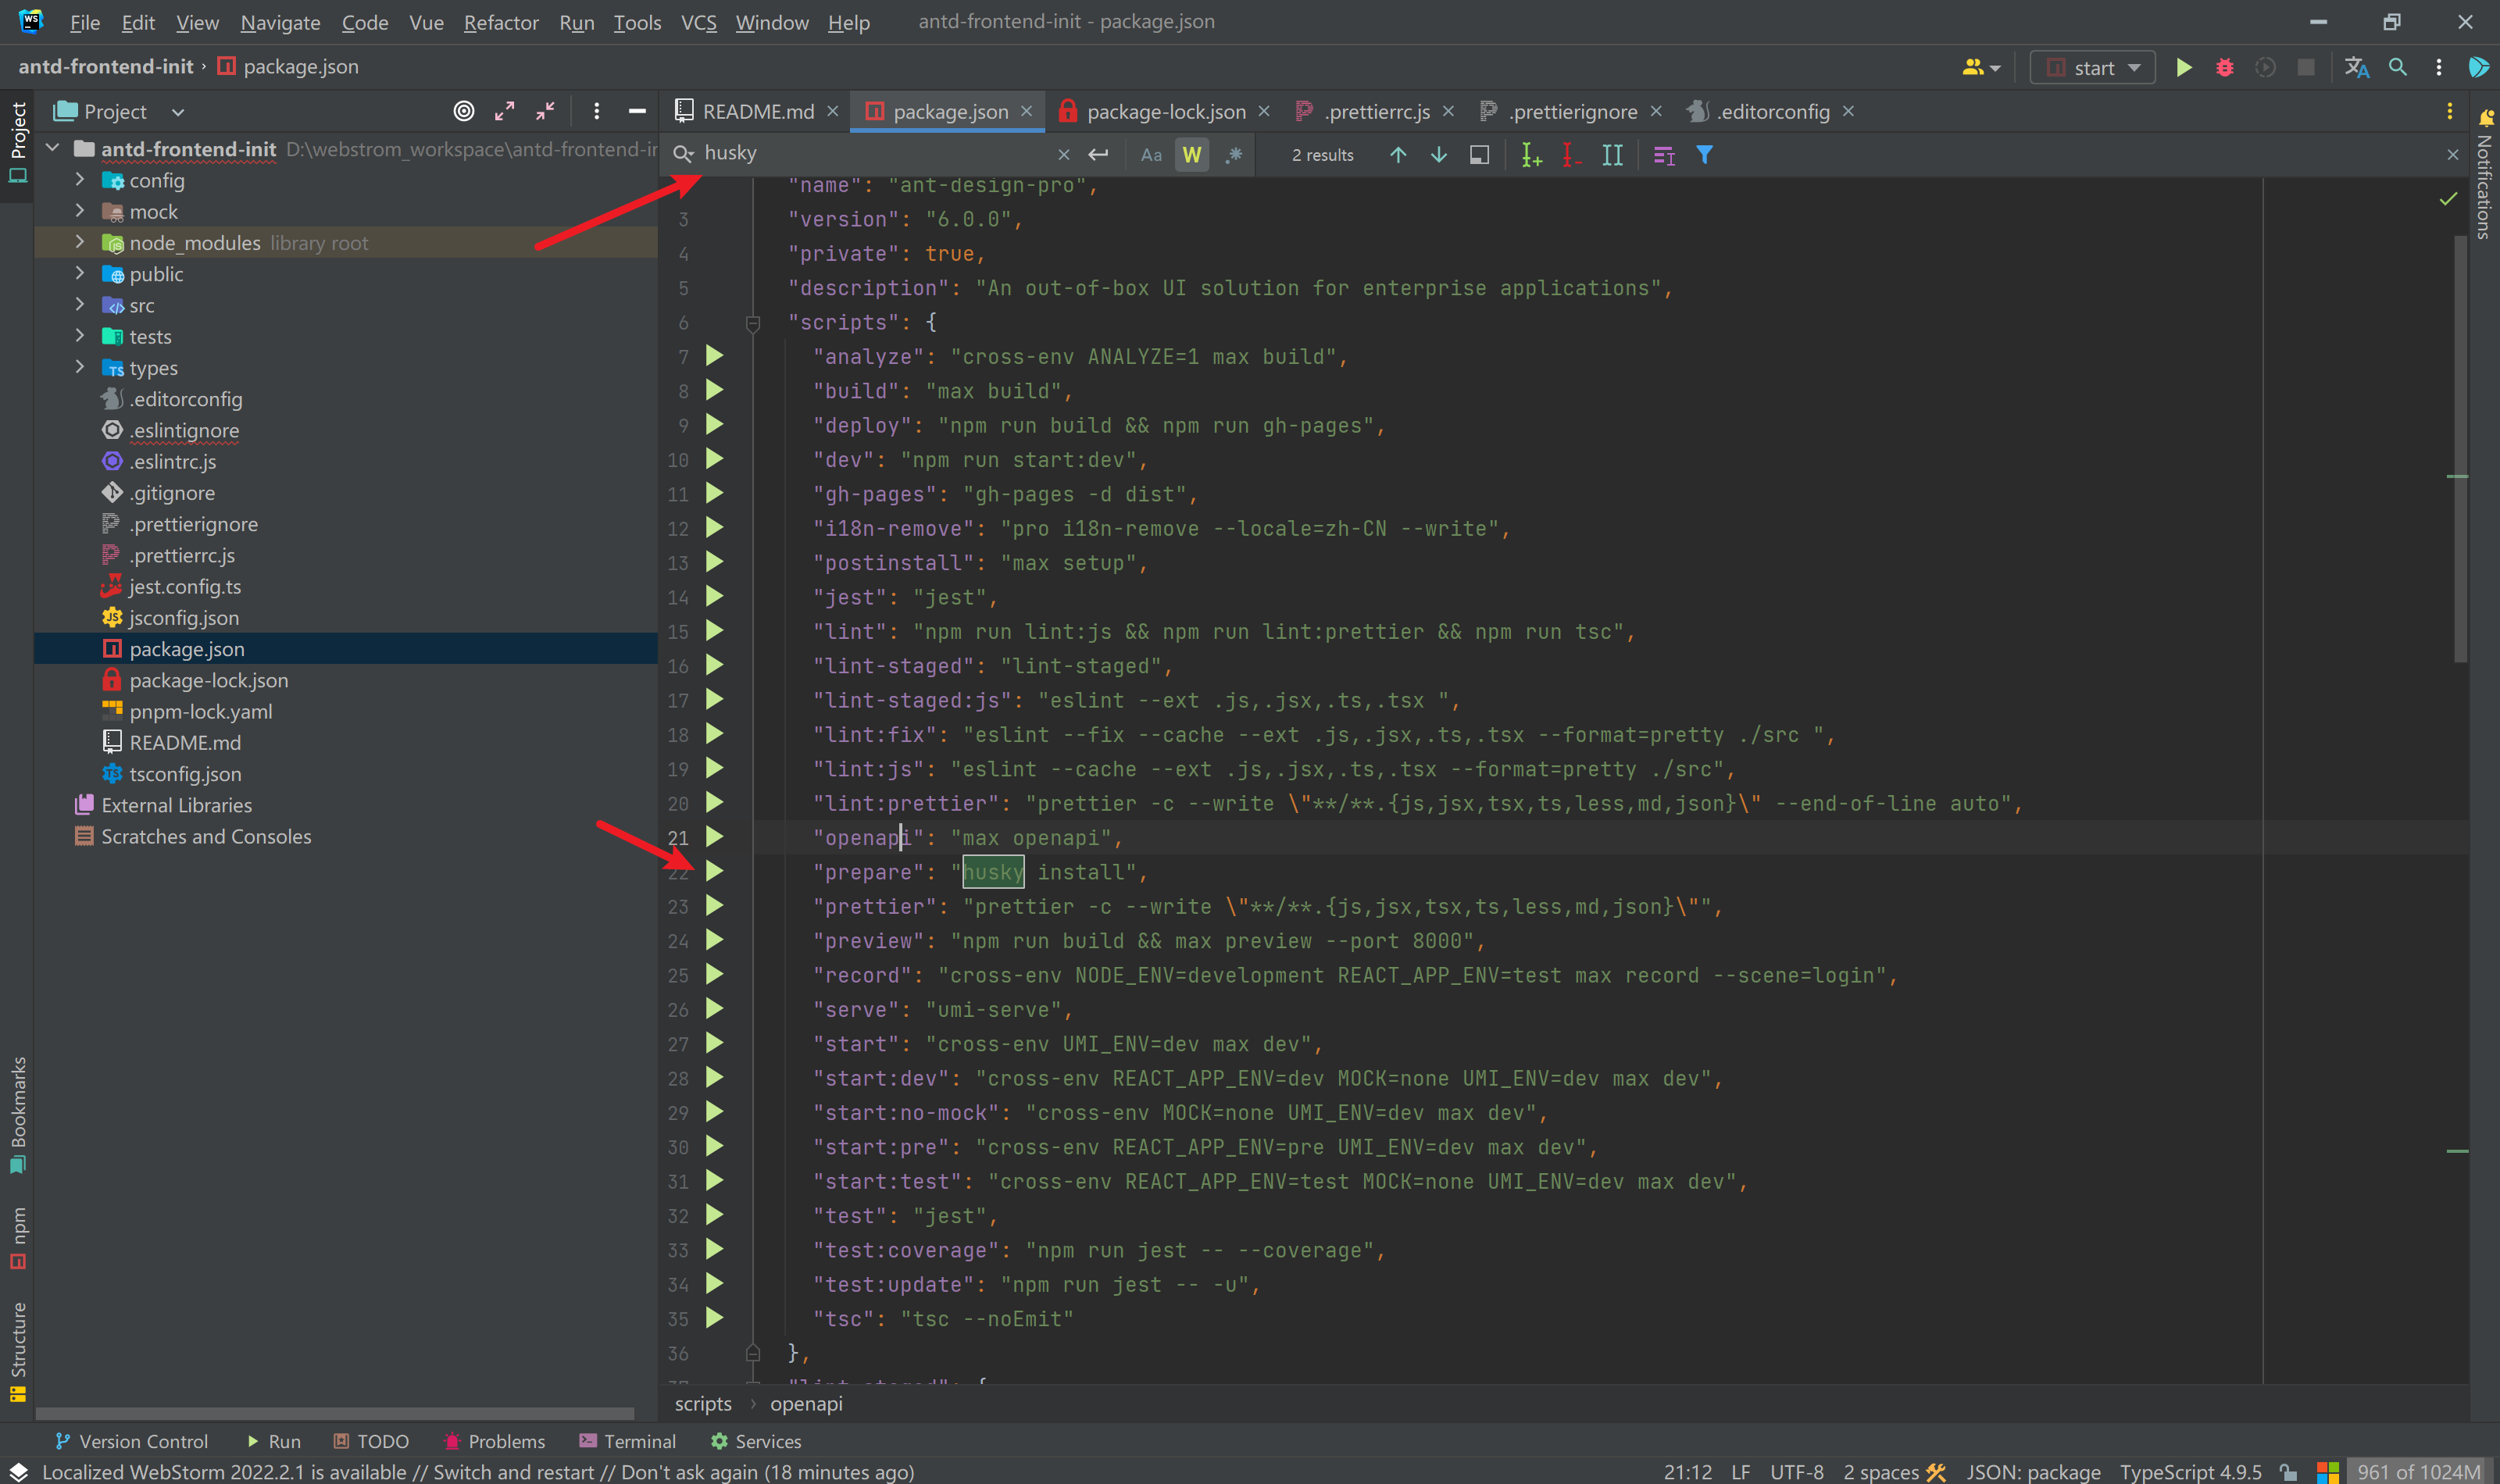Go to next search occurrence
This screenshot has height=1484, width=2500.
point(1439,155)
